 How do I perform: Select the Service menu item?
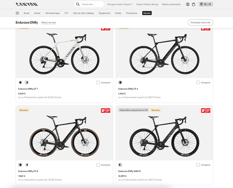click(x=147, y=13)
